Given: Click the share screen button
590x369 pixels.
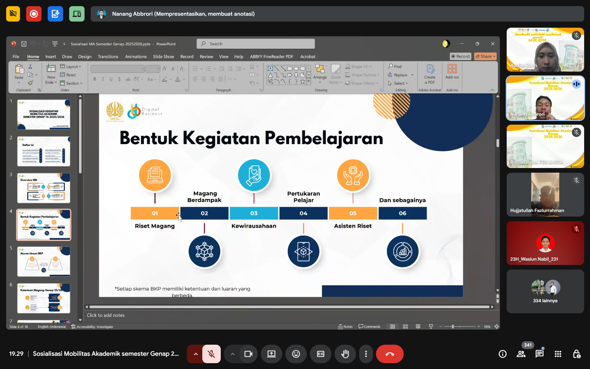Looking at the screenshot, I should 271,354.
